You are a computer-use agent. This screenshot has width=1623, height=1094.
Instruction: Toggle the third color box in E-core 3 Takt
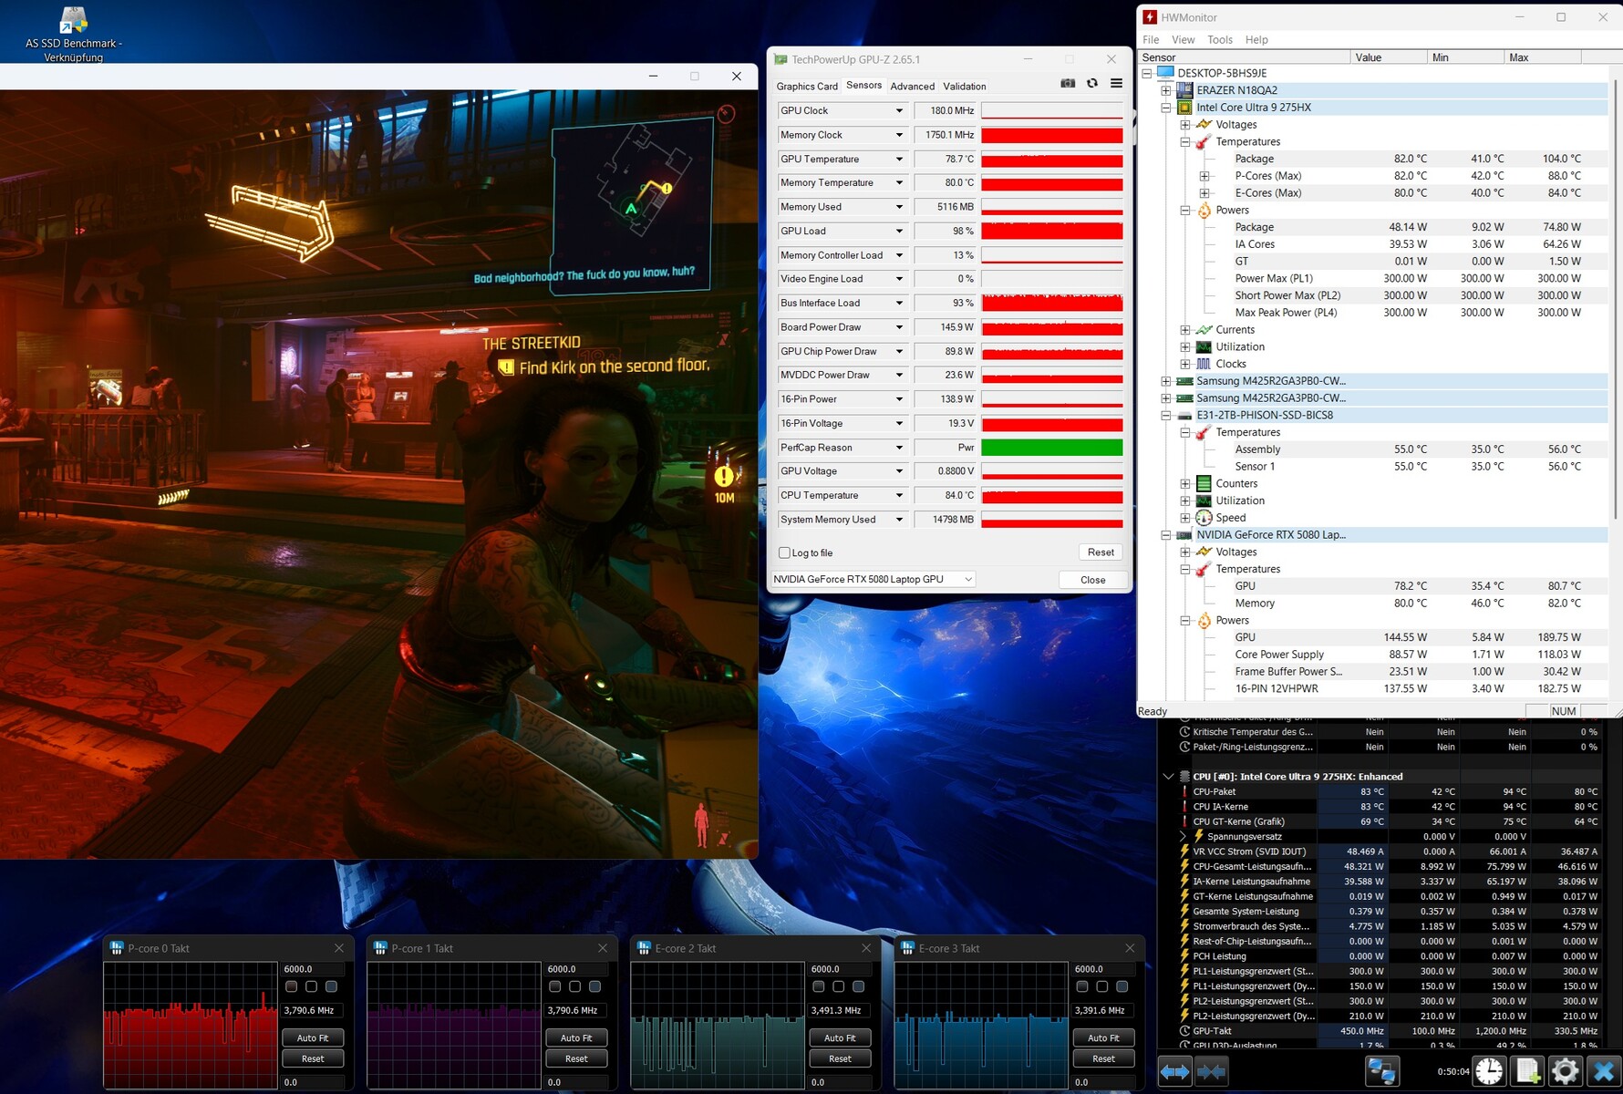pyautogui.click(x=1122, y=986)
